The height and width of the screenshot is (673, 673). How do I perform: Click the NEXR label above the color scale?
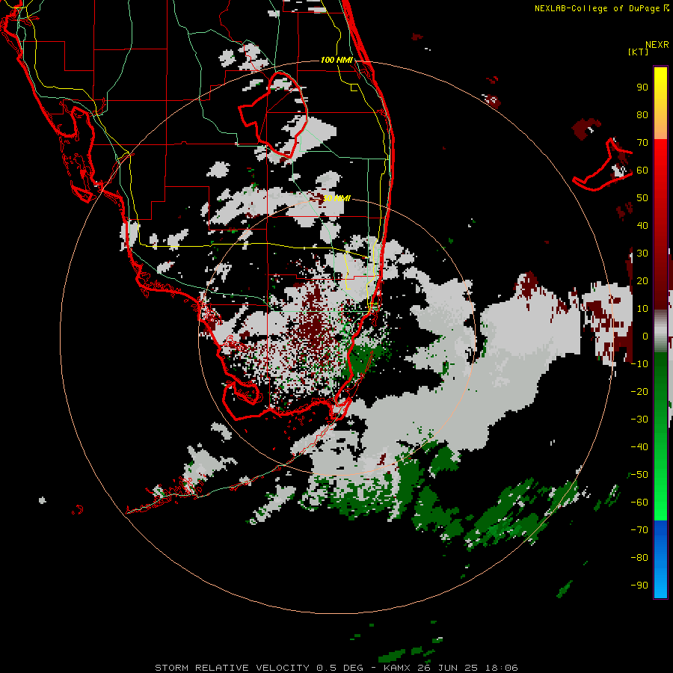657,45
